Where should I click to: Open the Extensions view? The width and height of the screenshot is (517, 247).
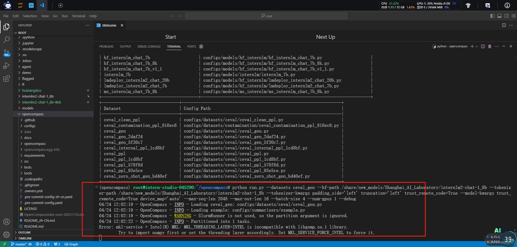pos(6,78)
